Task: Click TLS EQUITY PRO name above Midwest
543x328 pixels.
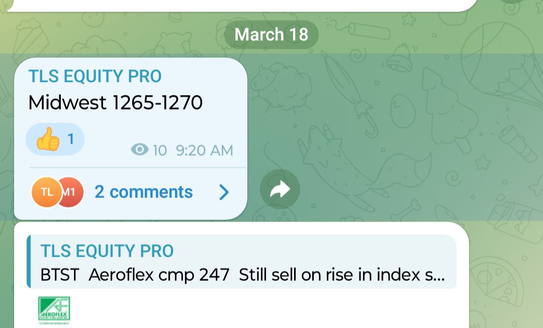Action: (95, 76)
